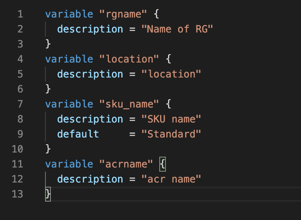Image resolution: width=301 pixels, height=220 pixels.
Task: Click the default keyword on line 9
Action: [x=78, y=134]
